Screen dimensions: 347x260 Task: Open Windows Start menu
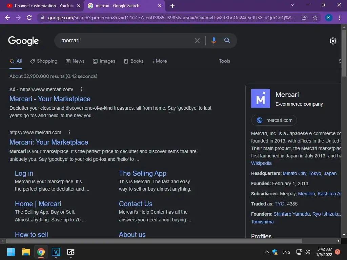coord(11,252)
